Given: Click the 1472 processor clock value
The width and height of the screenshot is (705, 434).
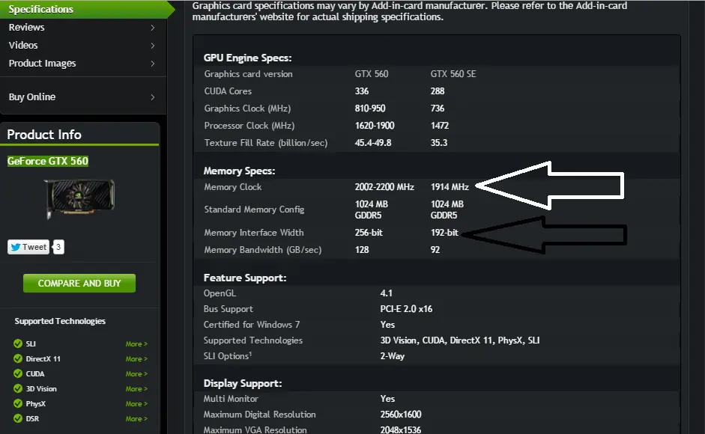Looking at the screenshot, I should 439,126.
